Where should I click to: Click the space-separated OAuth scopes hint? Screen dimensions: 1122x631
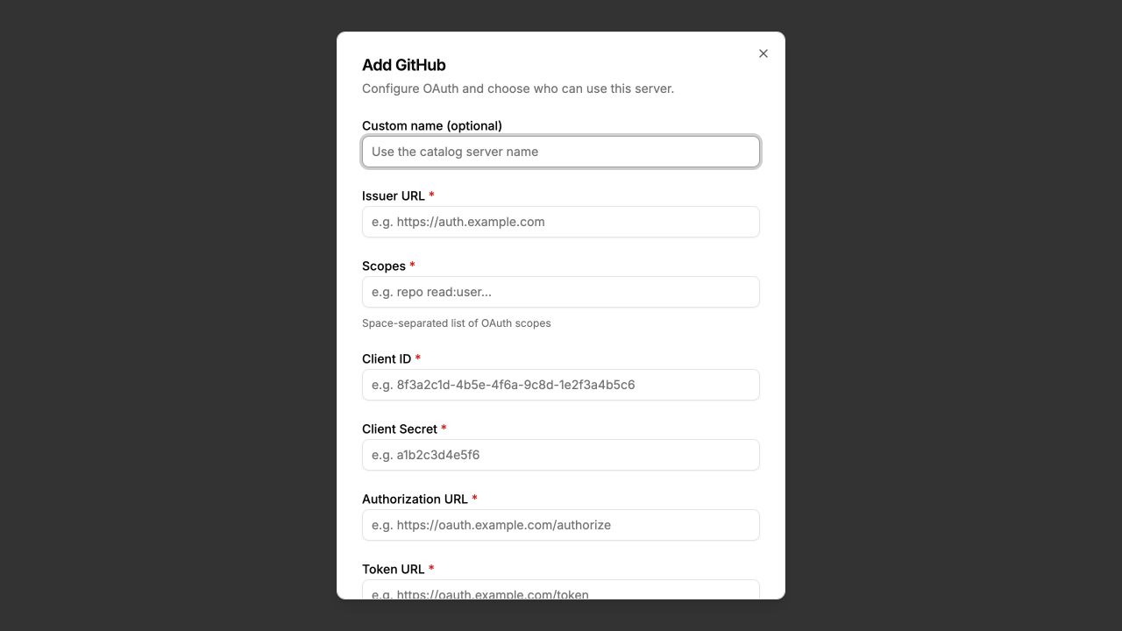pos(457,323)
